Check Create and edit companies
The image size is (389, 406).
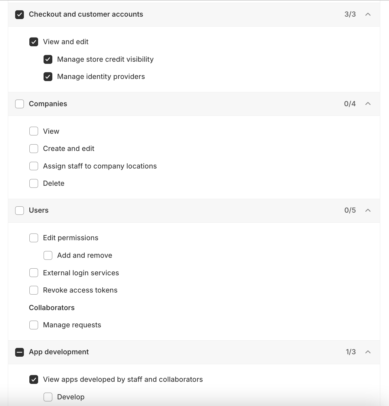pos(34,149)
